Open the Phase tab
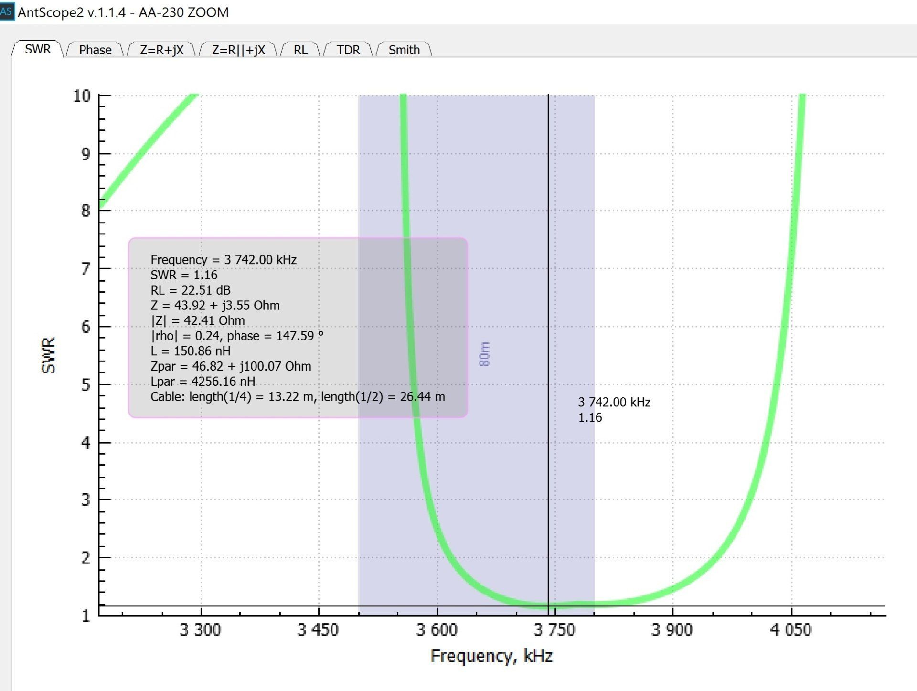 [x=95, y=50]
